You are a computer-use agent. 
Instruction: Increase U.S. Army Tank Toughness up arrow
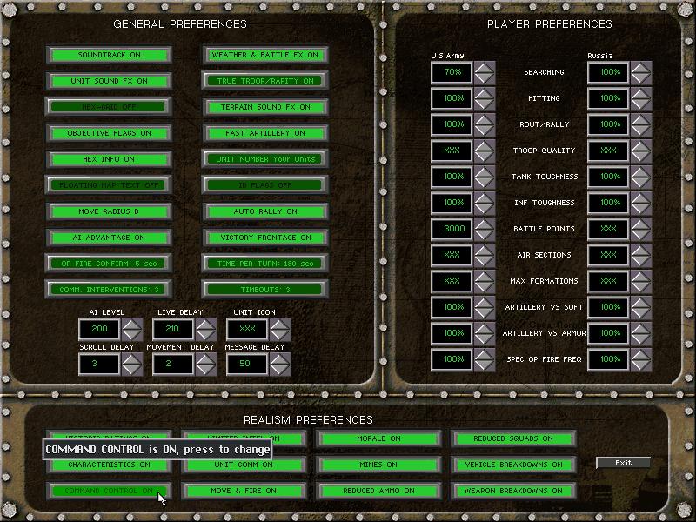click(485, 172)
